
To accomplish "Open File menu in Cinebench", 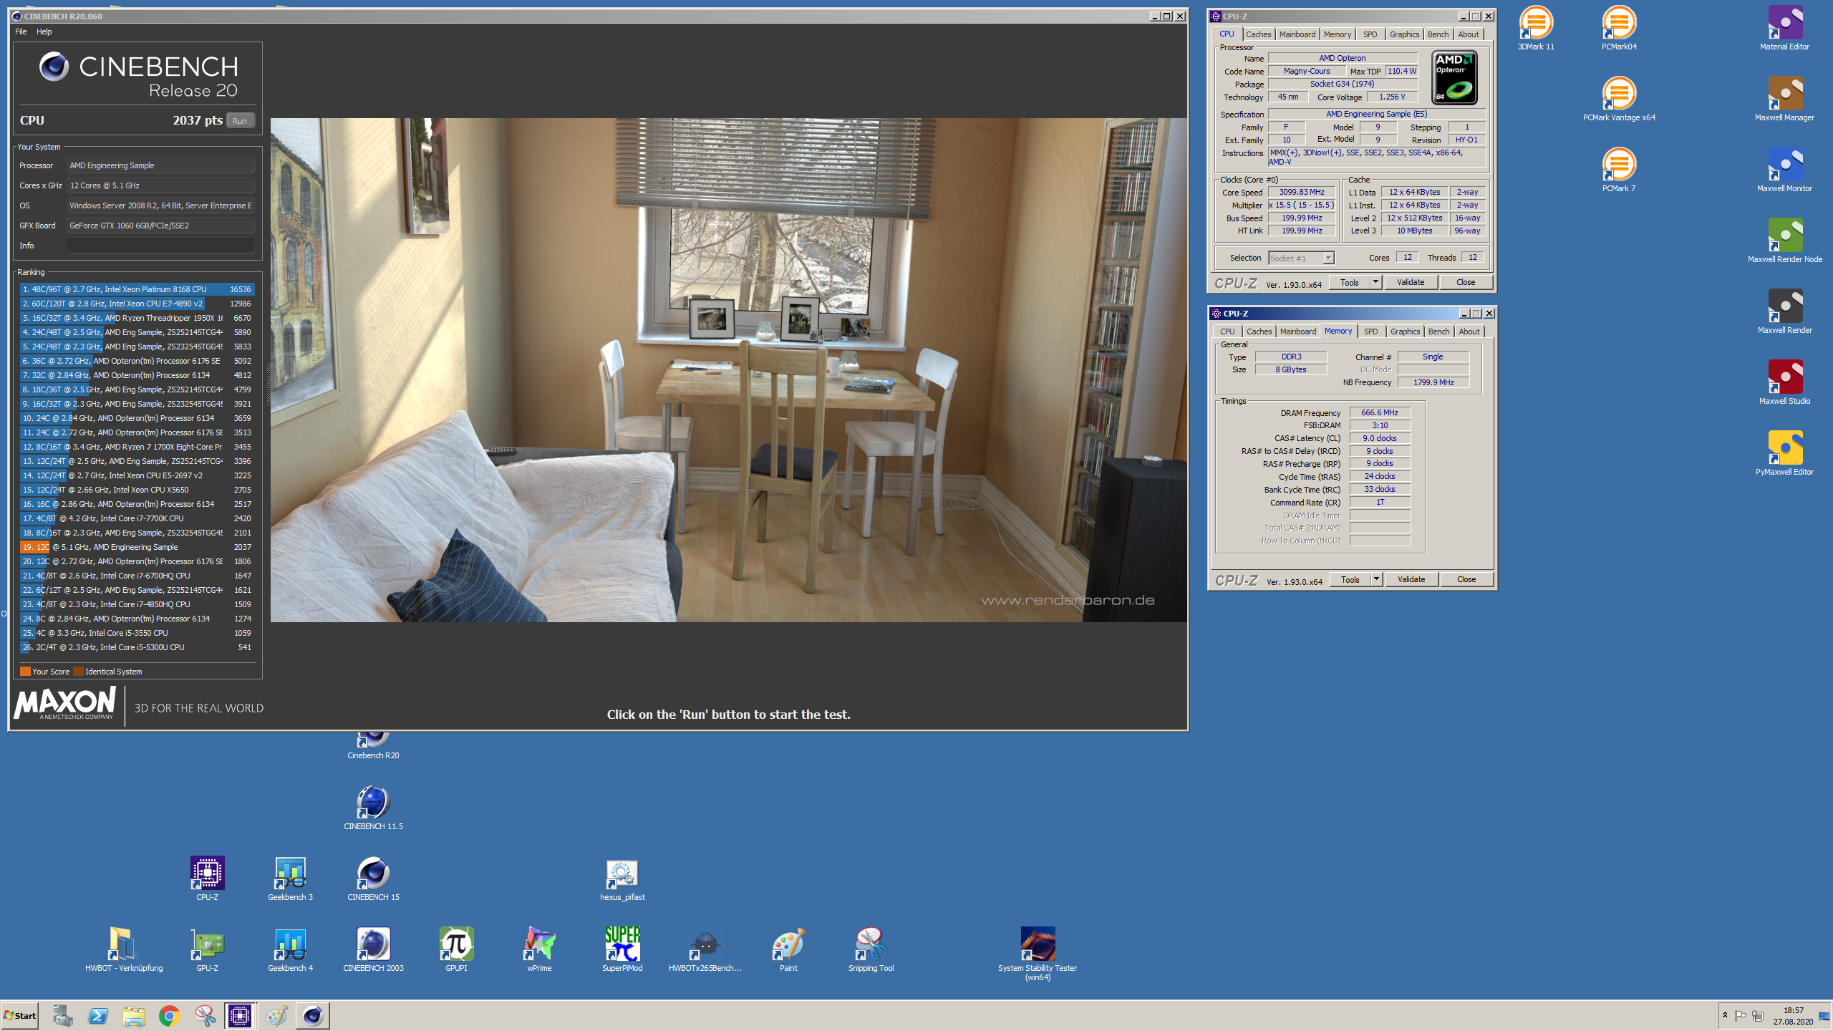I will [x=21, y=32].
